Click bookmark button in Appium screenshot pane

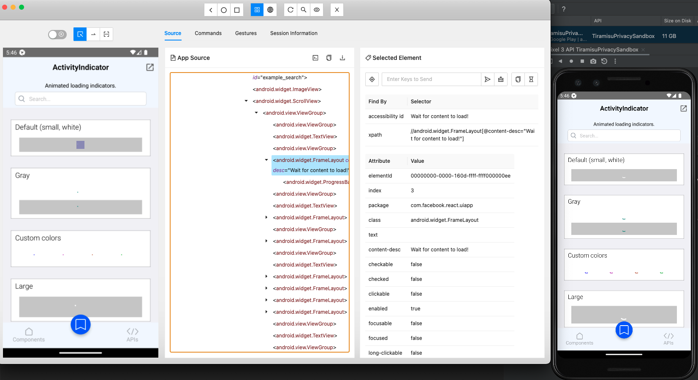pos(81,324)
